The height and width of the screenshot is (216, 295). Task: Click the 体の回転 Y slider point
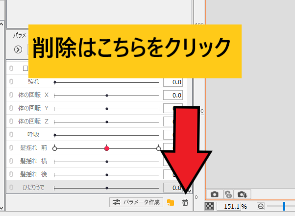pos(107,109)
